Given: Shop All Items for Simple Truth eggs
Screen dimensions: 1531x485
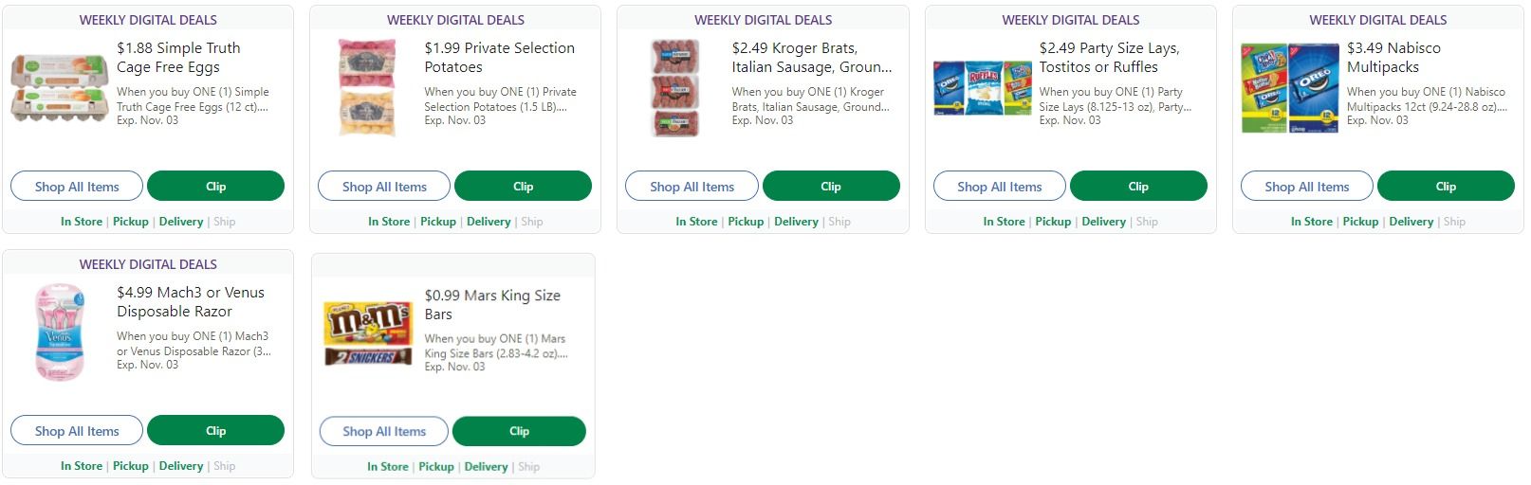Looking at the screenshot, I should pos(77,187).
